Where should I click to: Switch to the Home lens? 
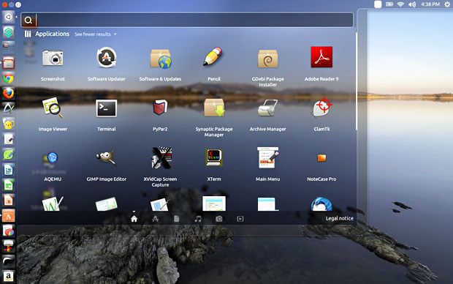click(134, 219)
